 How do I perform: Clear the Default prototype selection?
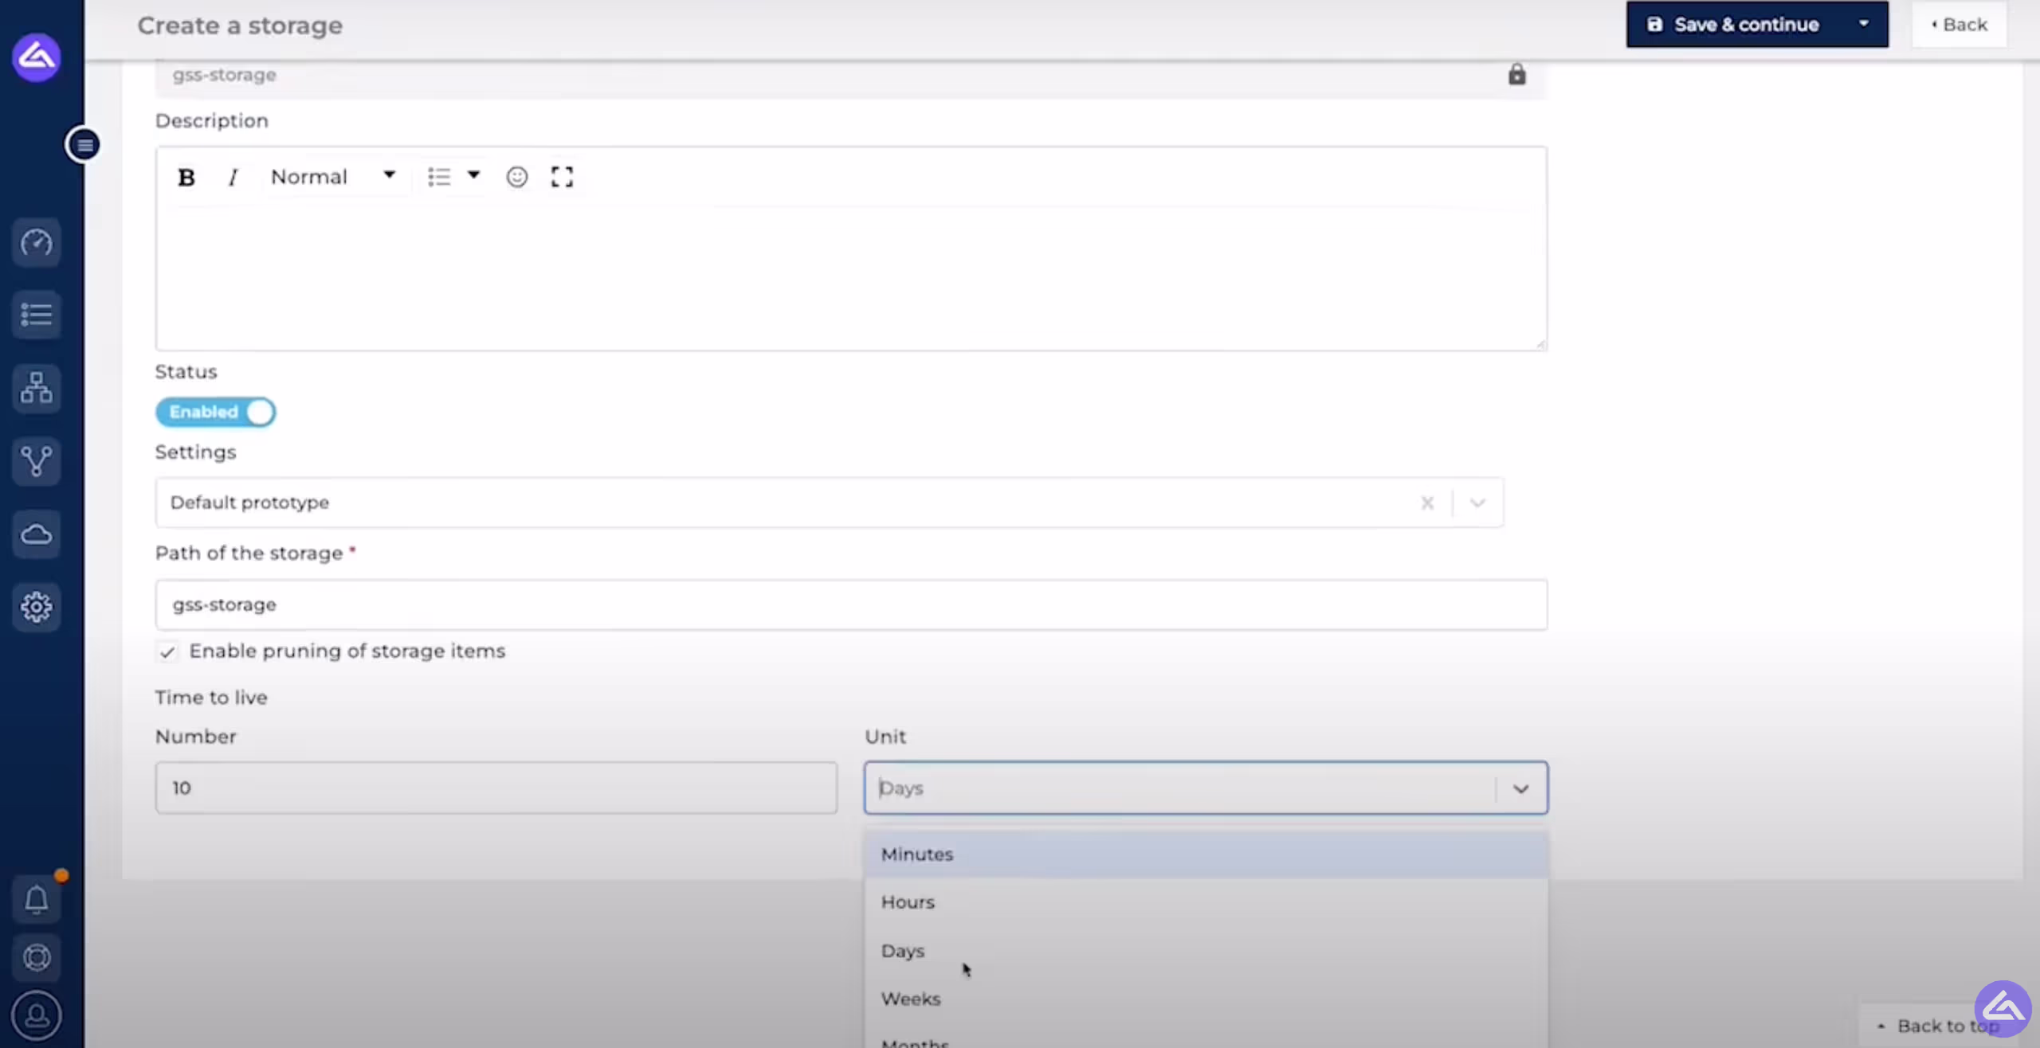coord(1427,503)
